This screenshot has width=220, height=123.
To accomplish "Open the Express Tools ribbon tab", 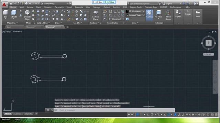I will pos(136,7).
